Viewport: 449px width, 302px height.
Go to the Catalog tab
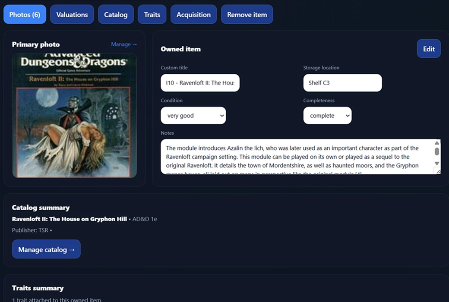(x=116, y=15)
